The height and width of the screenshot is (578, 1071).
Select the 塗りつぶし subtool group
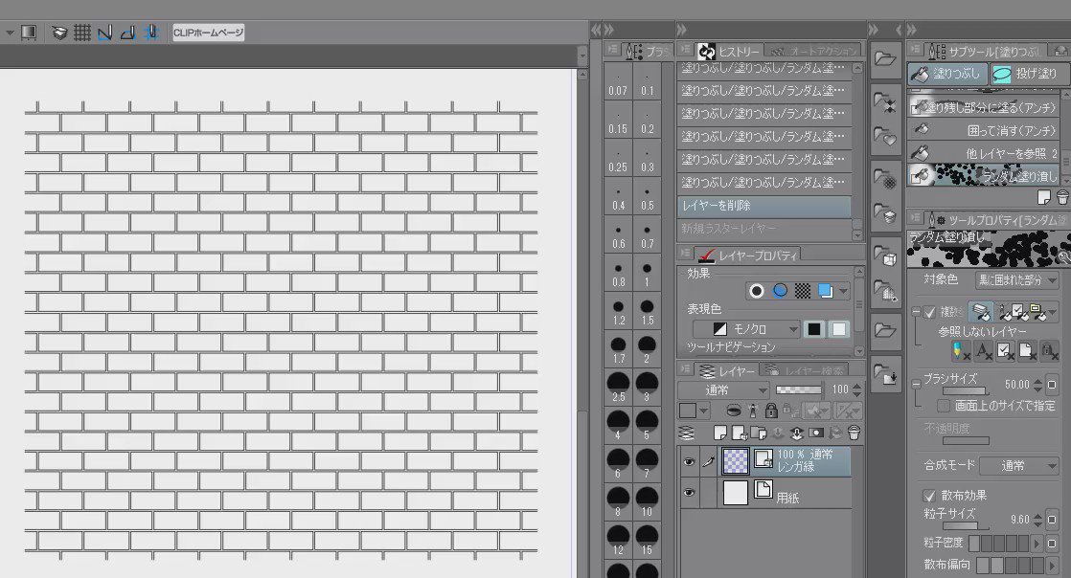coord(947,73)
